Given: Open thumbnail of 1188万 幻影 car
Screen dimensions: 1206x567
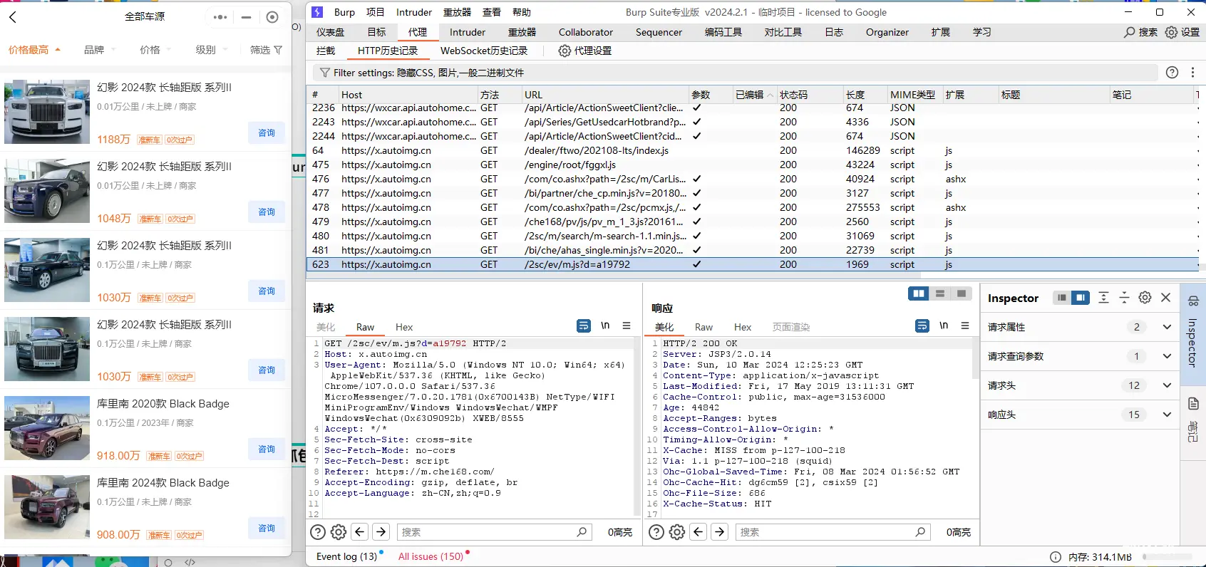Looking at the screenshot, I should click(47, 112).
